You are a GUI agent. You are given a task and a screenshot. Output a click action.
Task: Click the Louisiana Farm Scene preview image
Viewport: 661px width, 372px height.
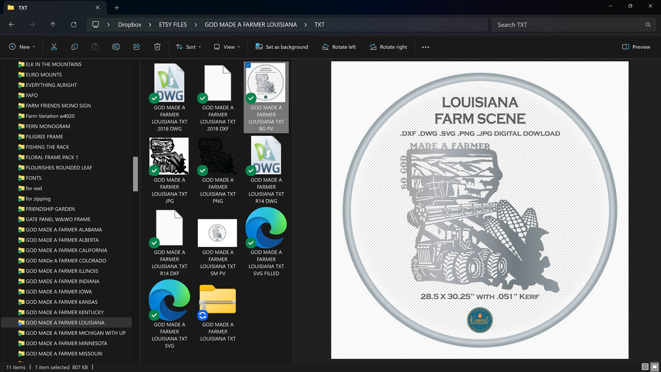pos(480,210)
